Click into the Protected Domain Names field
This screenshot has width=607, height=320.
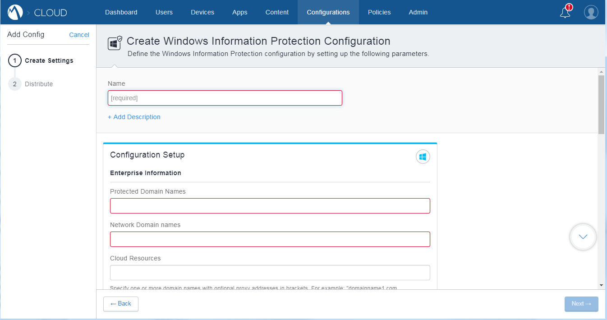[x=270, y=206]
